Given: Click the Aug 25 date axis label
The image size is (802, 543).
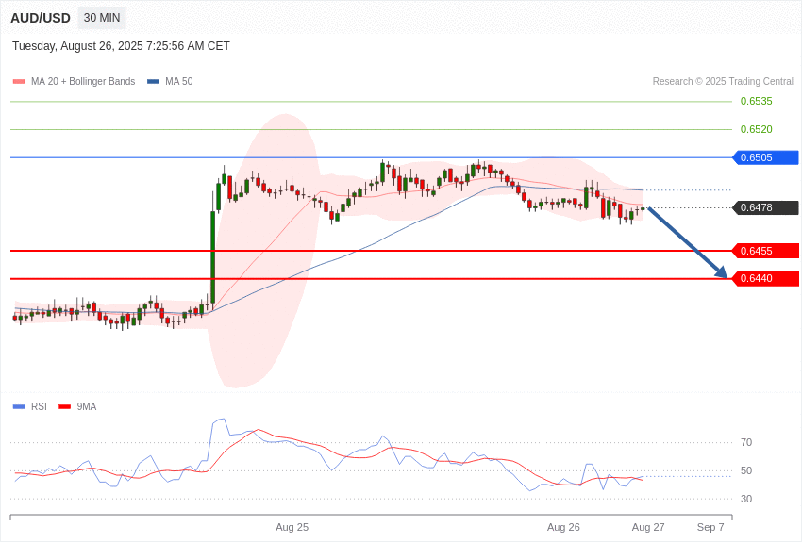Looking at the screenshot, I should 292,527.
